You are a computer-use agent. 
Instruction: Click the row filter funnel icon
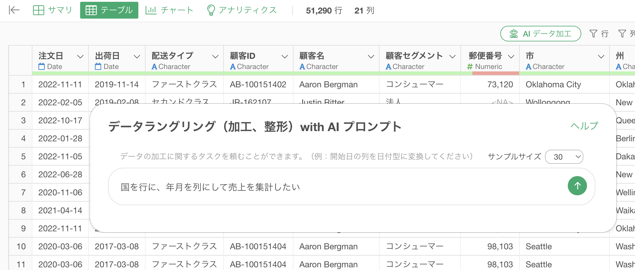tap(593, 34)
